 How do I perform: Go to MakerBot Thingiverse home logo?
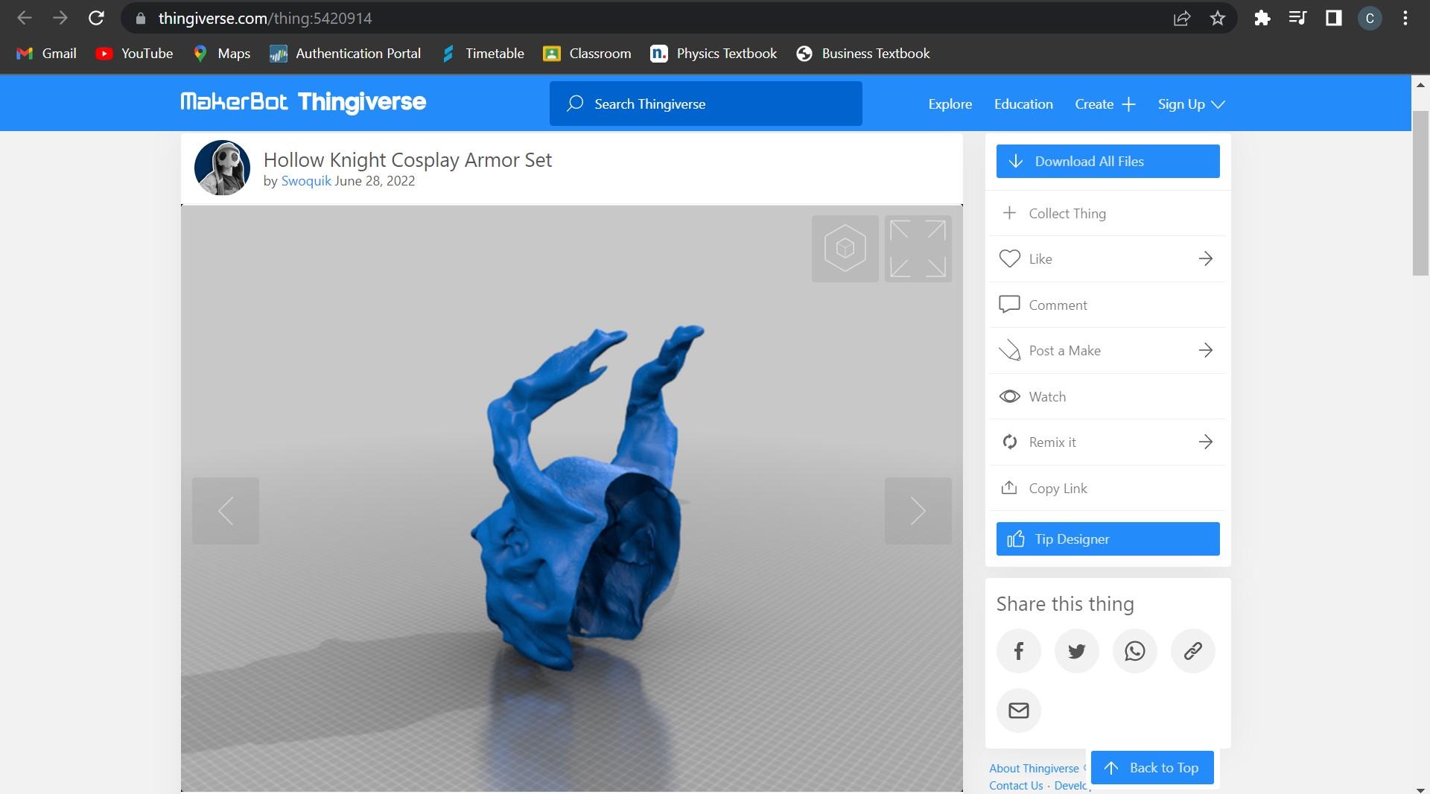(303, 102)
